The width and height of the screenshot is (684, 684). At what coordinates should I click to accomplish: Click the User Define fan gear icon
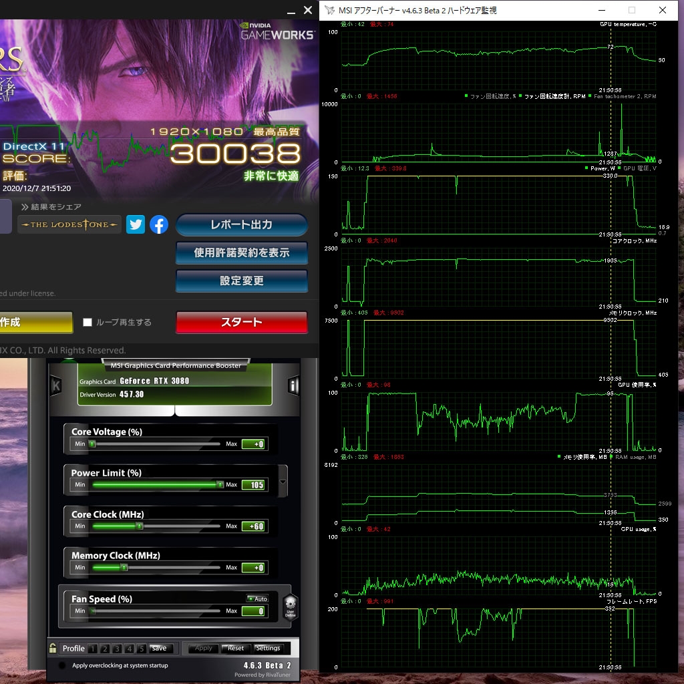[x=291, y=607]
